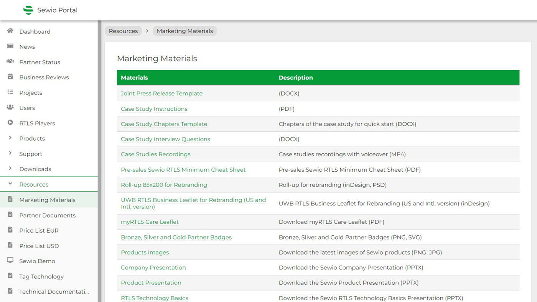The width and height of the screenshot is (537, 302).
Task: Click the Users group icon
Action: 10,108
